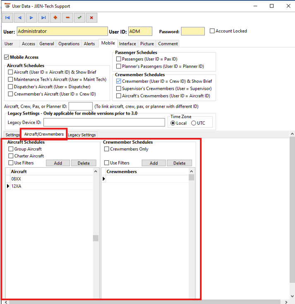Toggle the Account Locked checkbox
Image resolution: width=295 pixels, height=304 pixels.
coord(212,31)
